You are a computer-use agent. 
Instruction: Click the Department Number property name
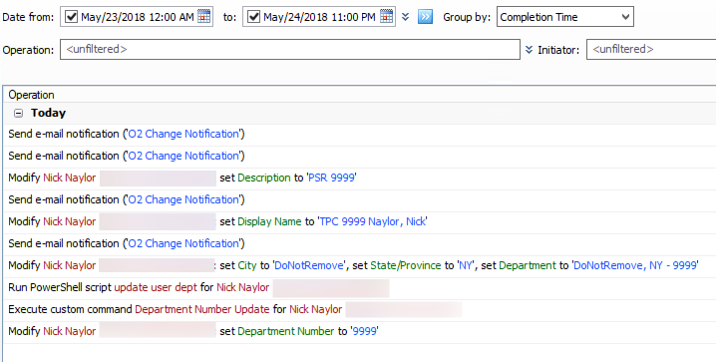pyautogui.click(x=286, y=331)
